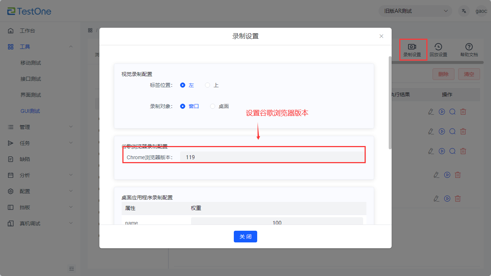Viewport: 491px width, 276px height.
Task: Click the first row's red trash icon
Action: point(463,112)
